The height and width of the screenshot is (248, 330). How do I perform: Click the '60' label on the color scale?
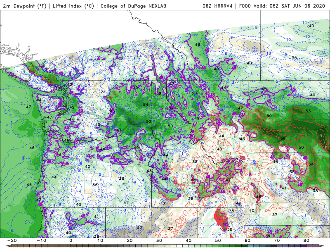247,241
